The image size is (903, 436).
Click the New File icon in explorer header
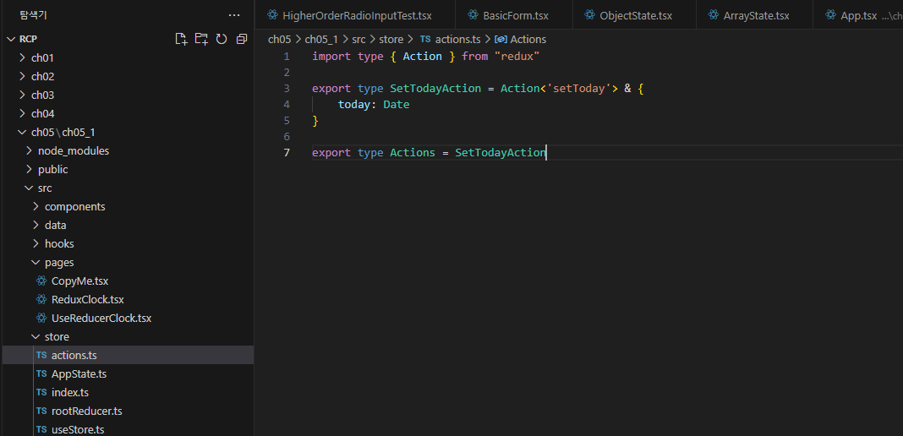(182, 39)
